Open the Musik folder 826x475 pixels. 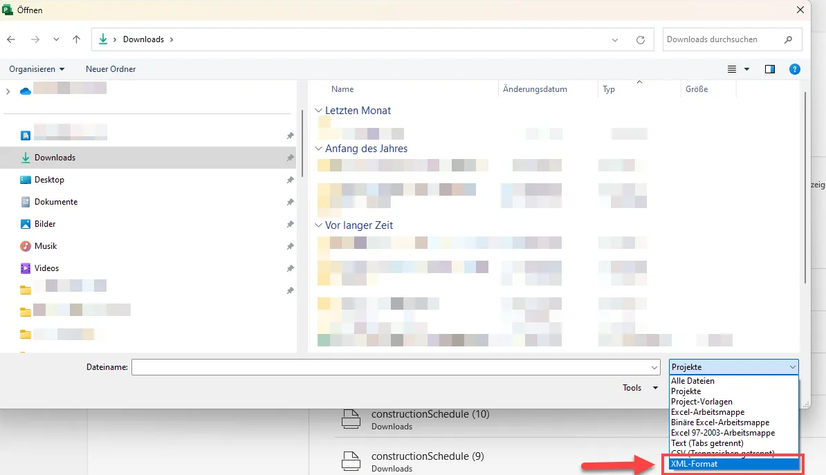coord(46,246)
